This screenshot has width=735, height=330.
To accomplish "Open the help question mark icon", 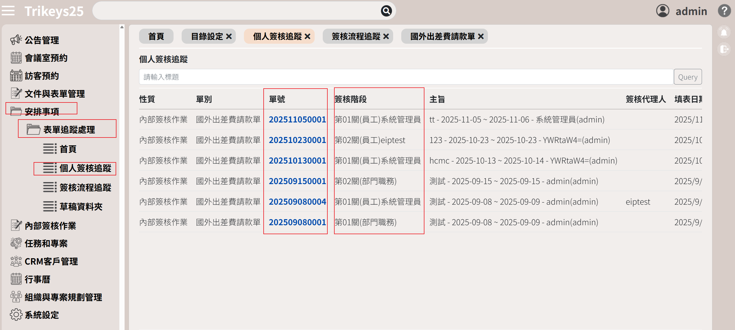I will pos(724,11).
